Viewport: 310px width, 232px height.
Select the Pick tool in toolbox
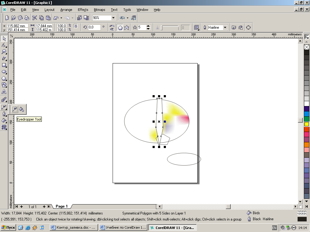(x=4, y=38)
